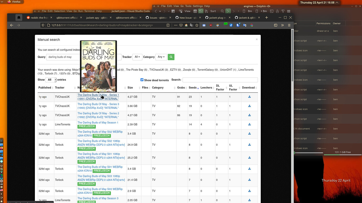Download the LimeTorrents Season 1 2.39 GB torrent
This screenshot has height=203, width=362.
pyautogui.click(x=249, y=124)
